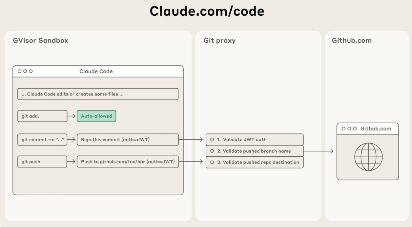412x227 pixels.
Task: Click the Sign this commit (auth=JWT) box
Action: [128, 140]
